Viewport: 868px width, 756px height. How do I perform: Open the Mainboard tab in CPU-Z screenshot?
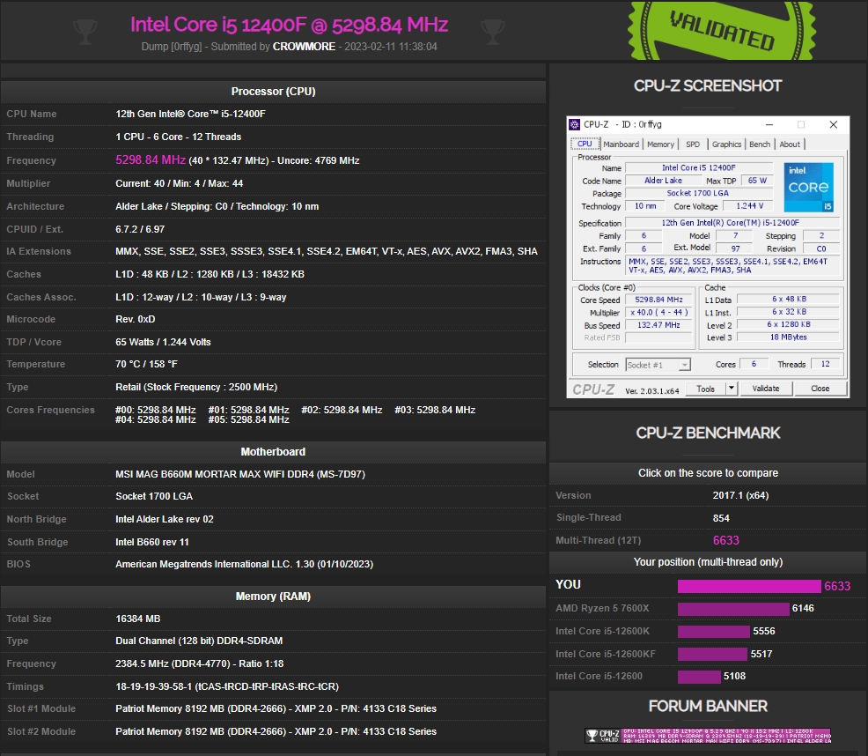(x=622, y=145)
